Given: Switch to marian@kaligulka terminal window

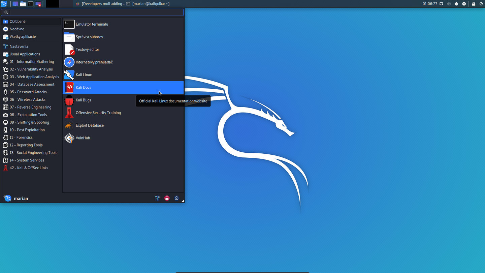Looking at the screenshot, I should (148, 4).
